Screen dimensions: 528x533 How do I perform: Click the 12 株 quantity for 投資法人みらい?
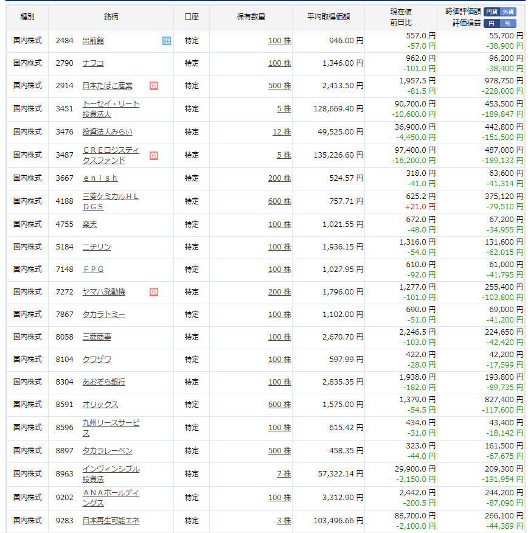coord(282,132)
